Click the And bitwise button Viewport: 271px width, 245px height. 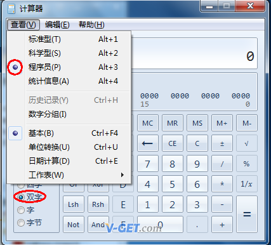(x=98, y=224)
